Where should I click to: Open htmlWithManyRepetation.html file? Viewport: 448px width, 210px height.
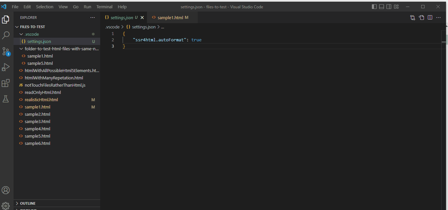[x=57, y=78]
